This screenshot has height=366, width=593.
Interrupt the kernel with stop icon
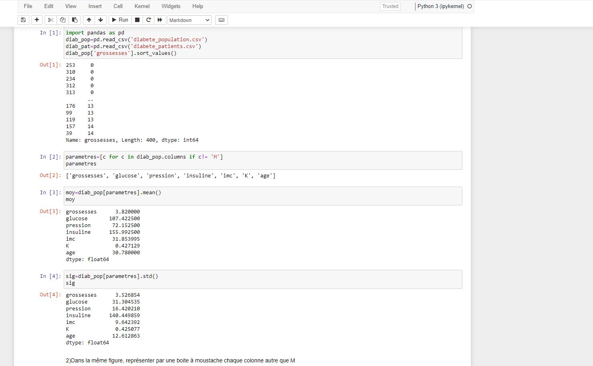click(137, 20)
